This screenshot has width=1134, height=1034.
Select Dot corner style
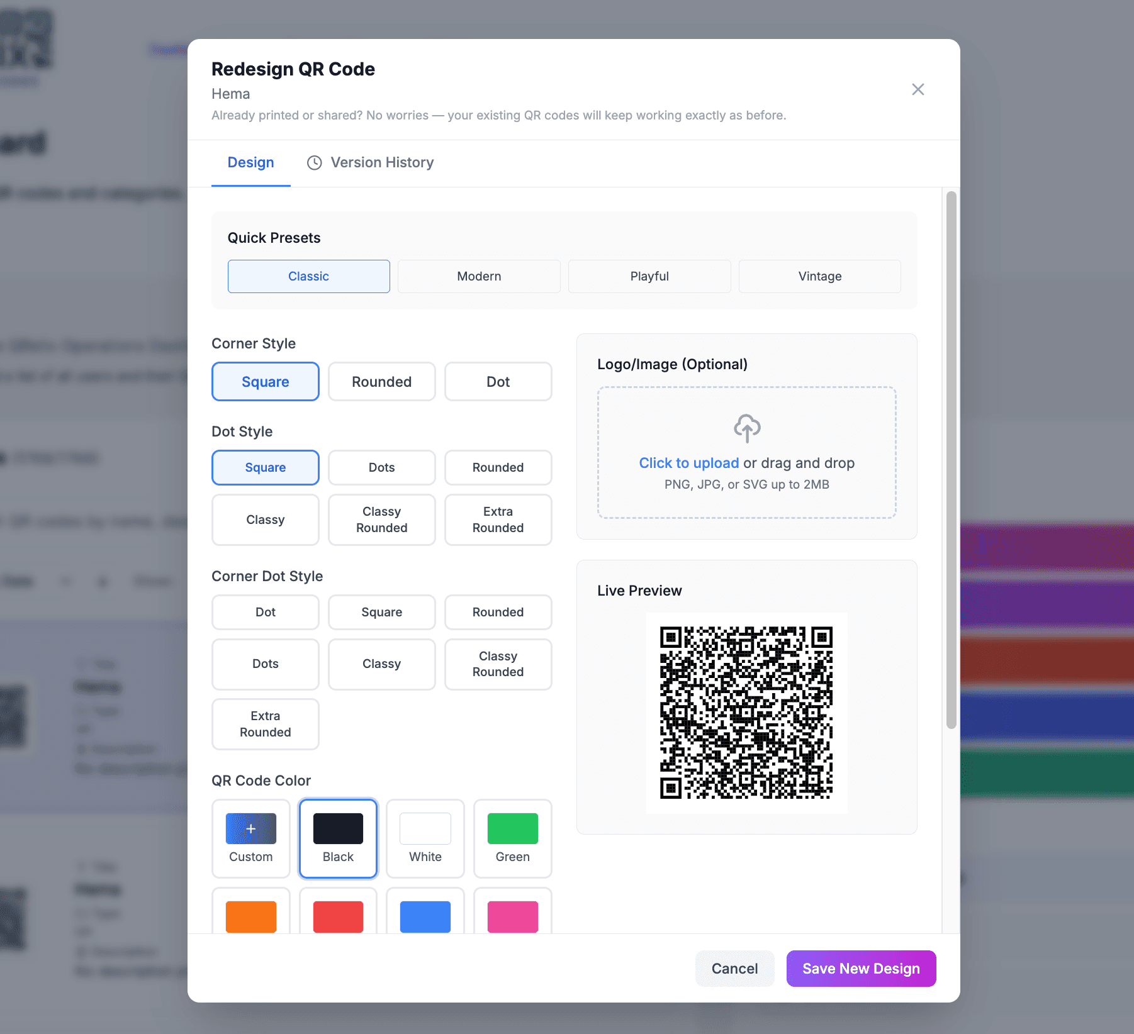[498, 381]
